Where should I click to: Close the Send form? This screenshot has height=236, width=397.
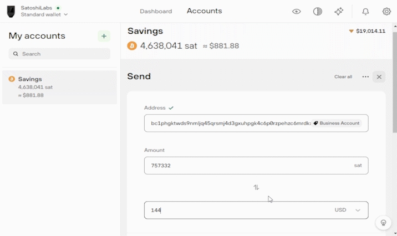379,77
